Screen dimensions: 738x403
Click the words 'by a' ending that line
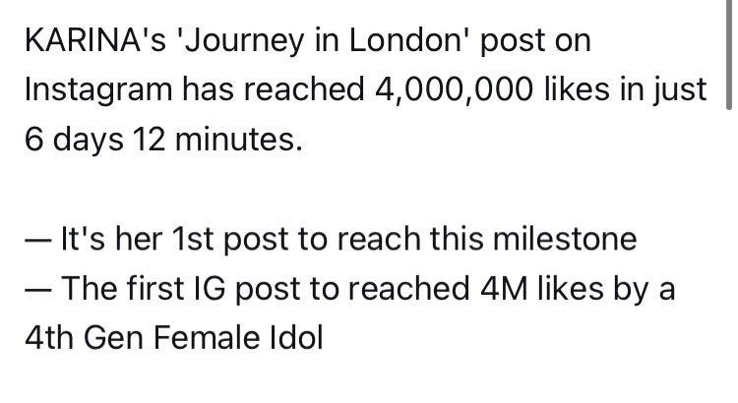click(x=645, y=289)
